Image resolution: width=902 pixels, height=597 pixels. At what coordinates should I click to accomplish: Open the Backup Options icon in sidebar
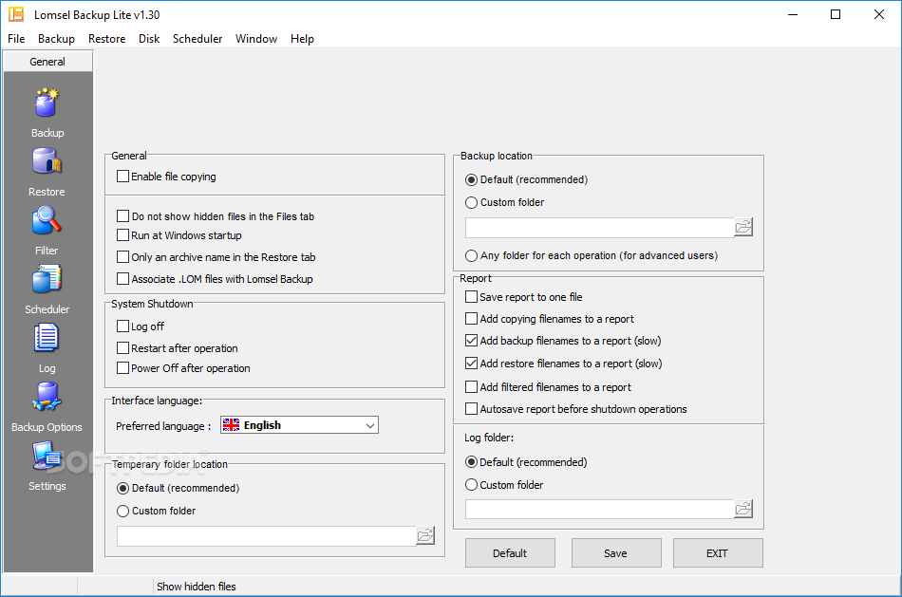[x=47, y=397]
